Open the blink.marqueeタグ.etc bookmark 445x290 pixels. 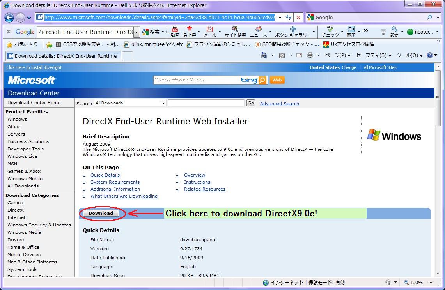(x=154, y=44)
